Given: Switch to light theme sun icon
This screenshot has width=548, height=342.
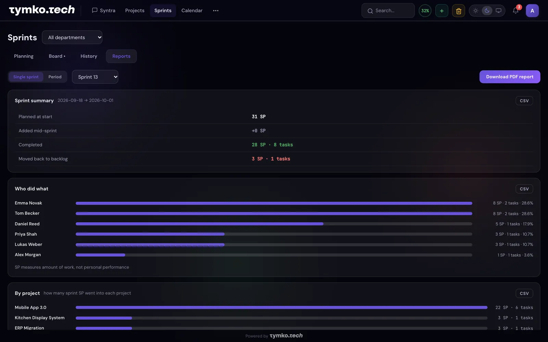Looking at the screenshot, I should click(476, 11).
